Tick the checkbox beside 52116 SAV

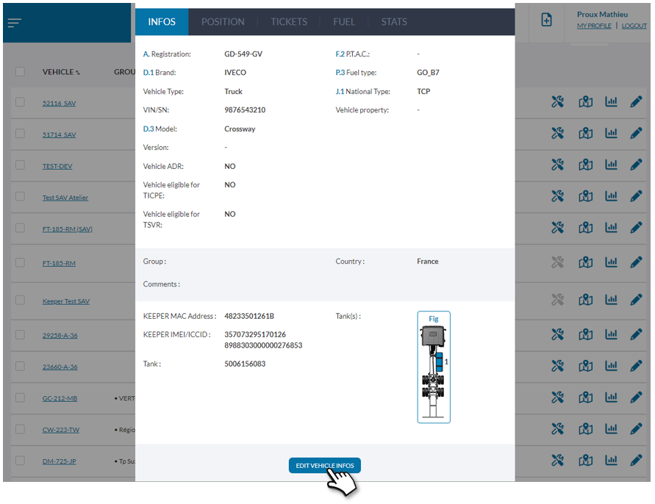20,102
